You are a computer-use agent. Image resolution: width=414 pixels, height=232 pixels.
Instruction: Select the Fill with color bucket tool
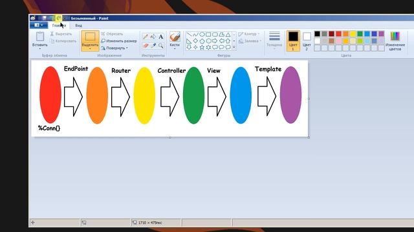pos(153,37)
